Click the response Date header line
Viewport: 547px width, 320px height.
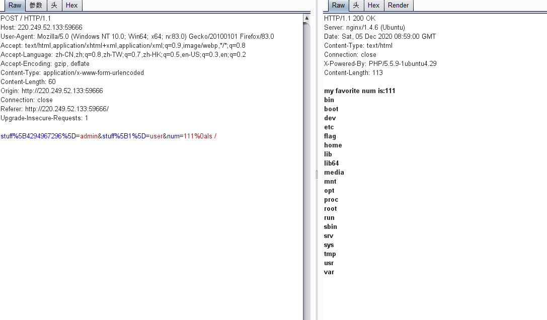(x=380, y=36)
